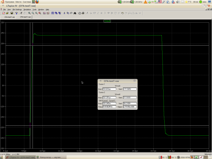The image size is (212, 159).
Task: Open the Simulation menu
Action: [27, 10]
